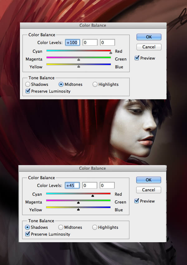Click the Cyan-Red slider handle in the lower dialog
Screen dimensions: 187x265
[x=93, y=196]
